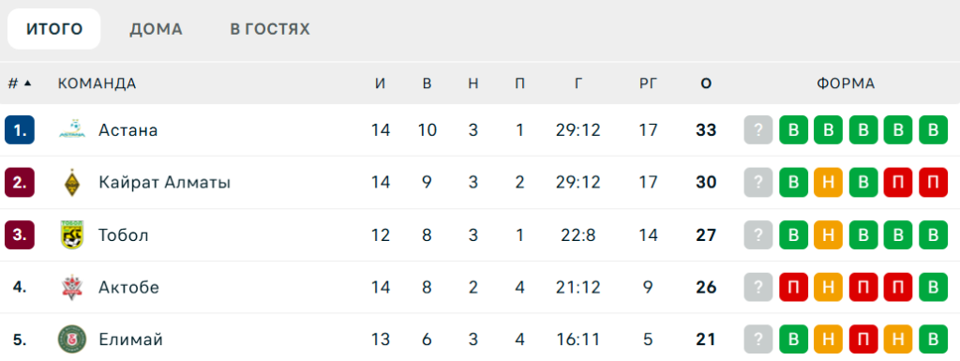Click the blue rank 1 position badge
The height and width of the screenshot is (361, 960).
tap(20, 129)
